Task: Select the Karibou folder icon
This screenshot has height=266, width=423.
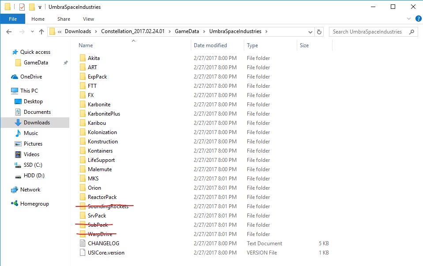Action: [x=83, y=123]
